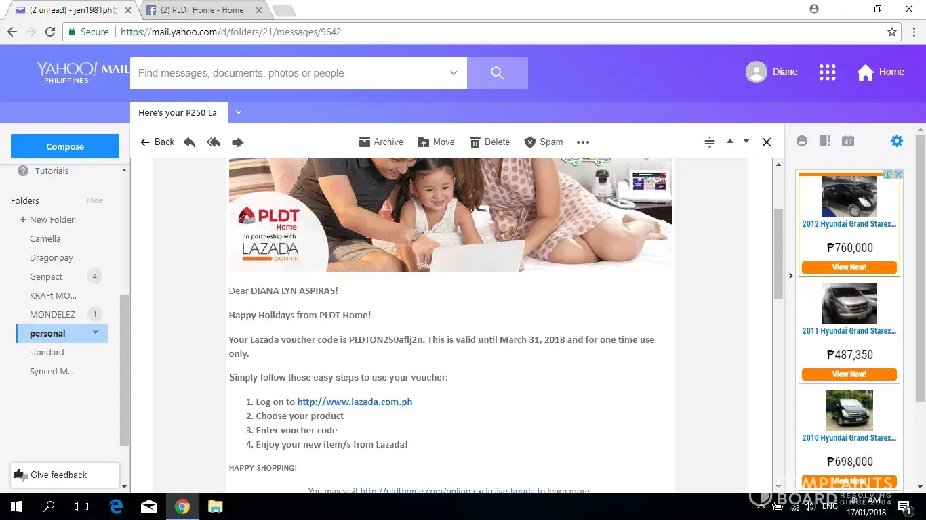Click the Reply All icon
This screenshot has width=926, height=520.
tap(214, 142)
